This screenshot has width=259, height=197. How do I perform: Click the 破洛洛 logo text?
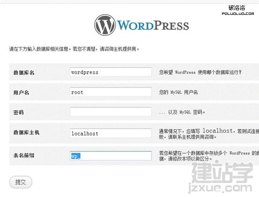237,8
